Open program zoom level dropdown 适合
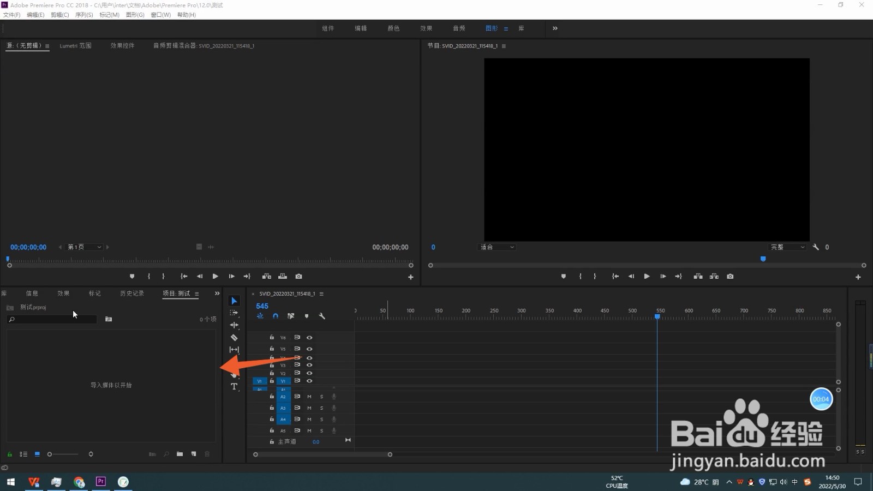Viewport: 873px width, 491px height. 497,247
